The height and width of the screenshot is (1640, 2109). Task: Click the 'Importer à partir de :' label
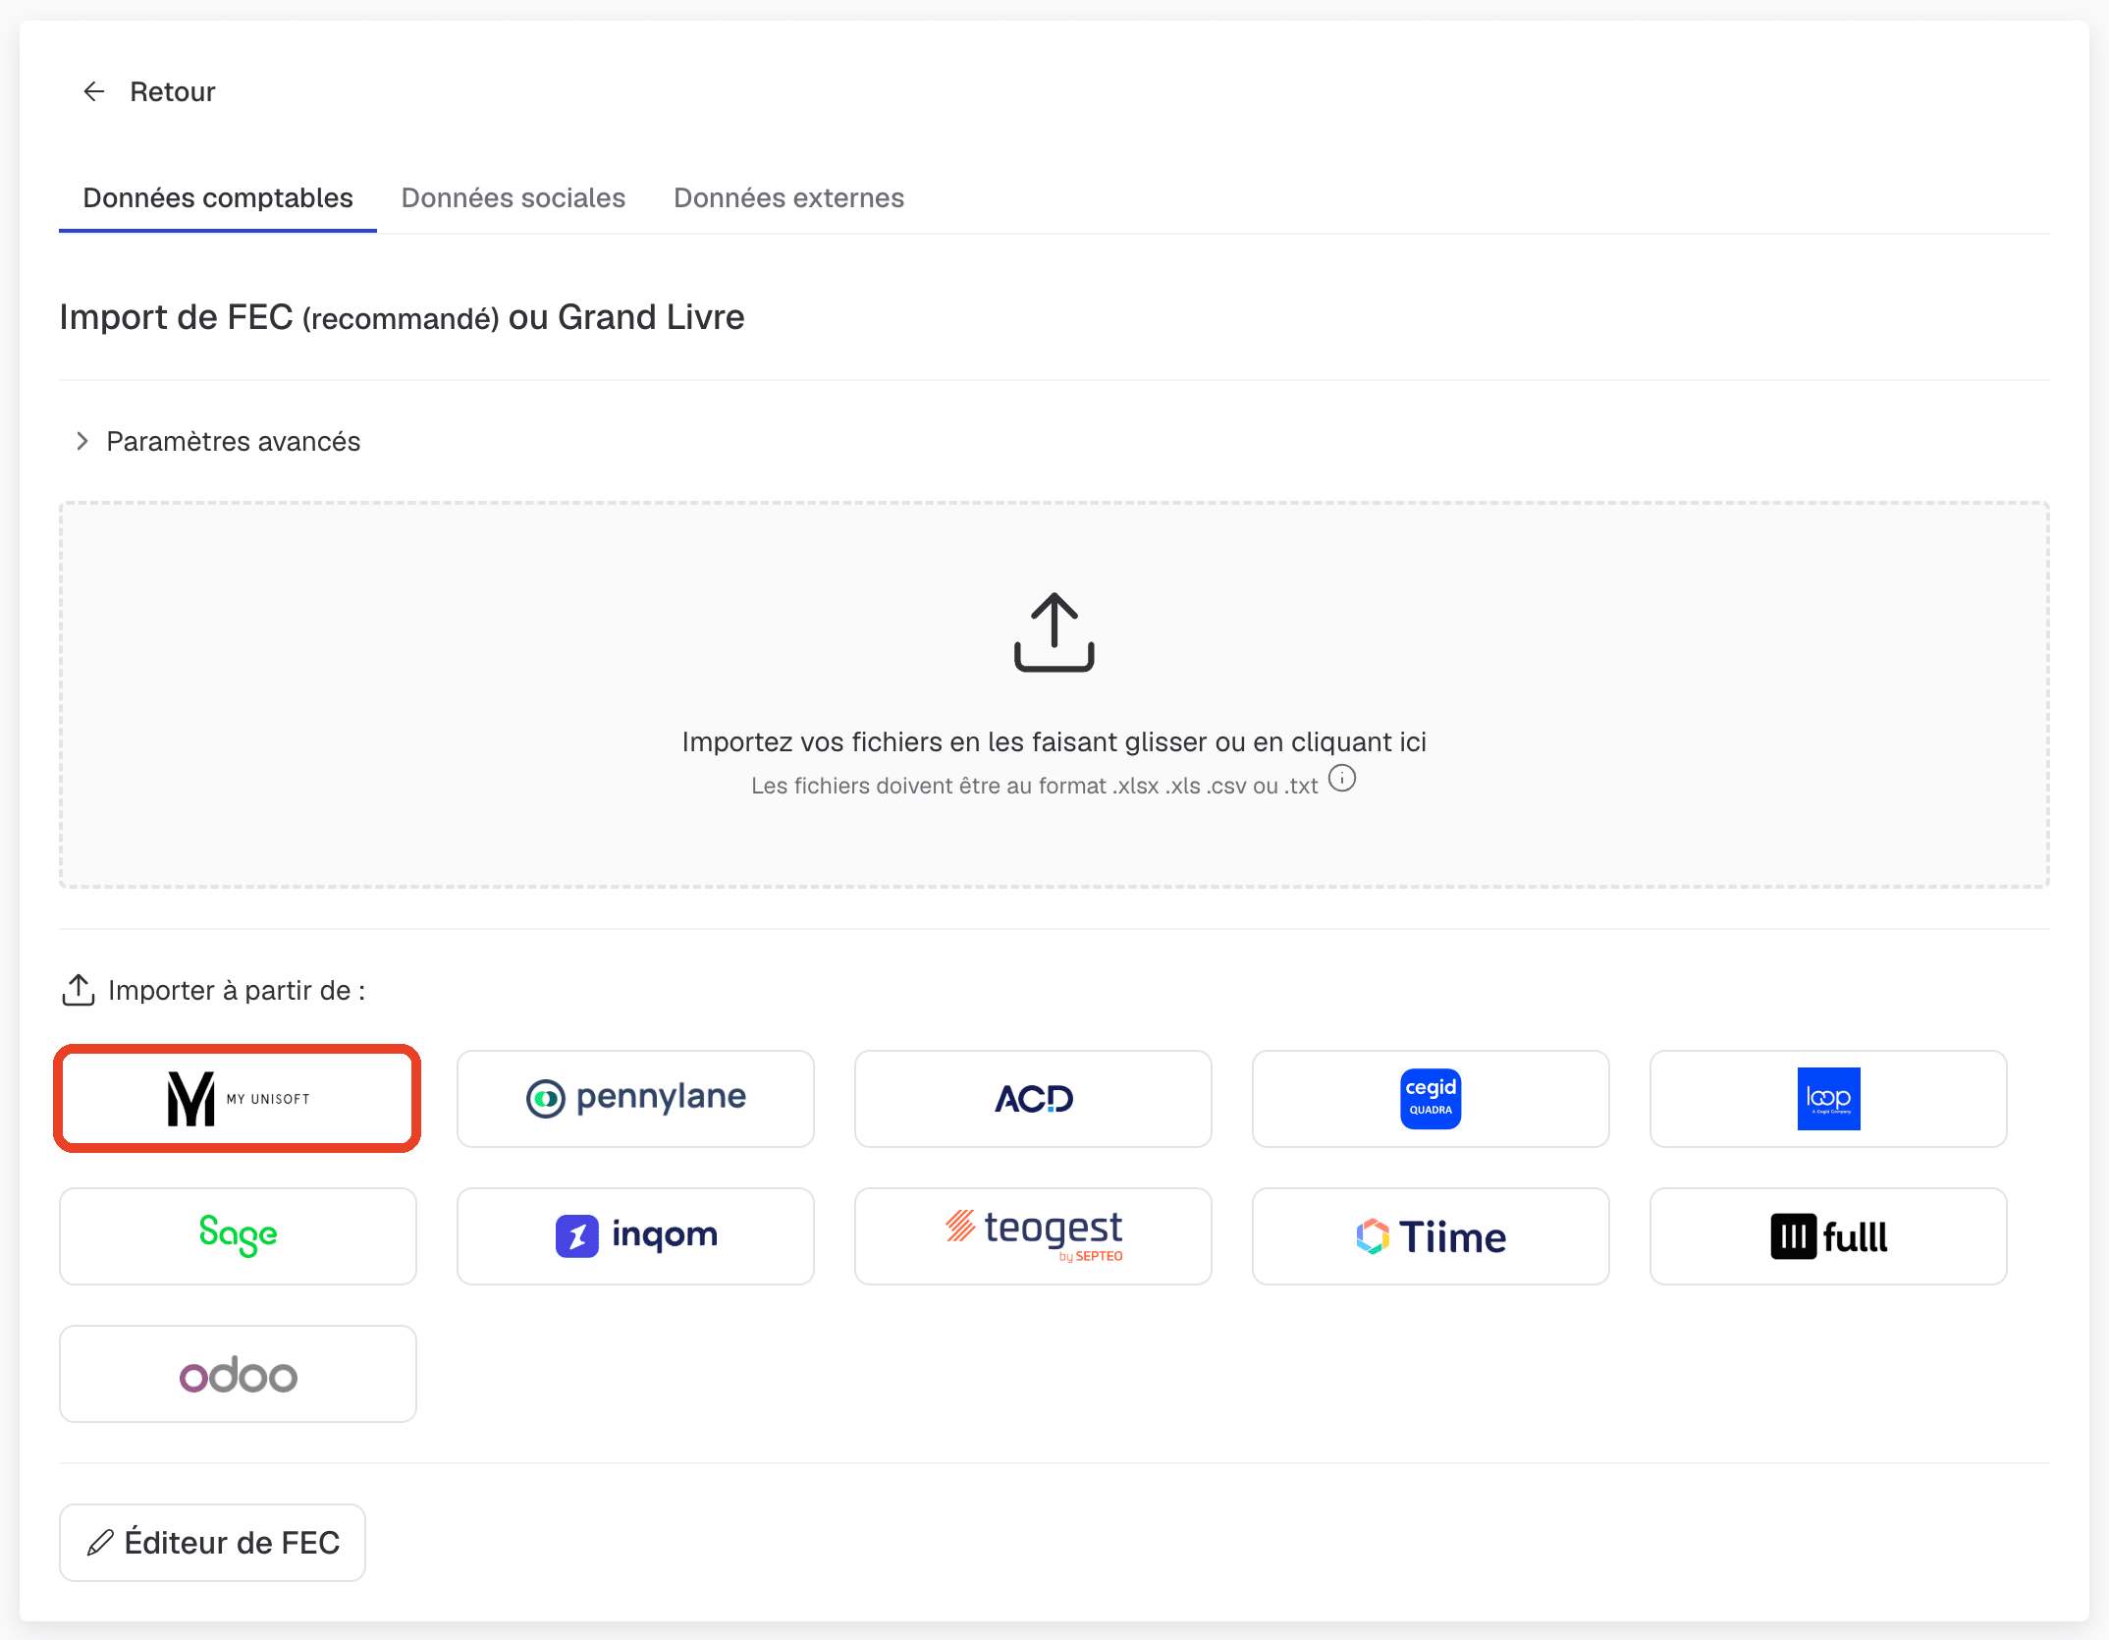(237, 990)
